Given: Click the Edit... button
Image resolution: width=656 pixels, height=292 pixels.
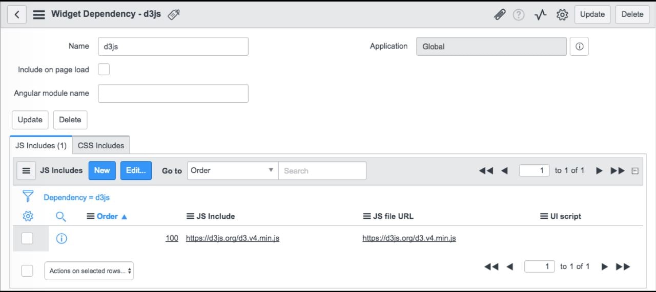Looking at the screenshot, I should point(136,170).
